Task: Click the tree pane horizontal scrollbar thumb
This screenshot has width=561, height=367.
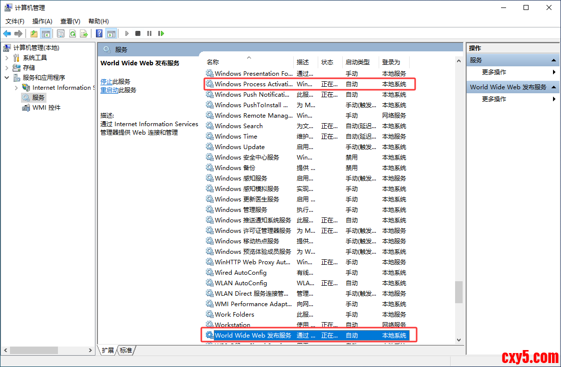Action: [34, 350]
